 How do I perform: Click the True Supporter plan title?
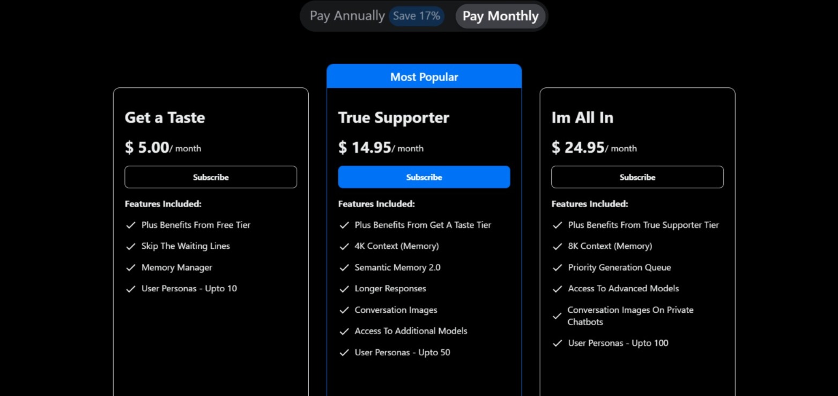tap(394, 118)
